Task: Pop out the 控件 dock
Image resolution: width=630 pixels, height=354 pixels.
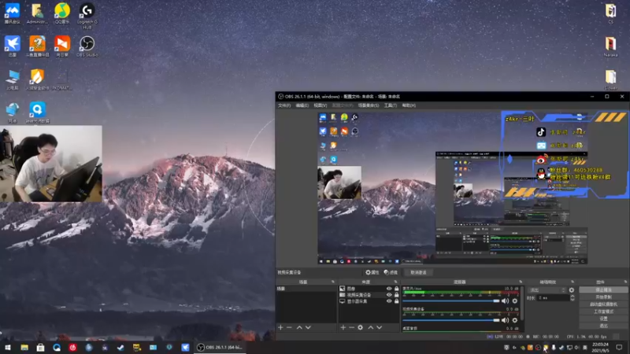Action: point(624,282)
